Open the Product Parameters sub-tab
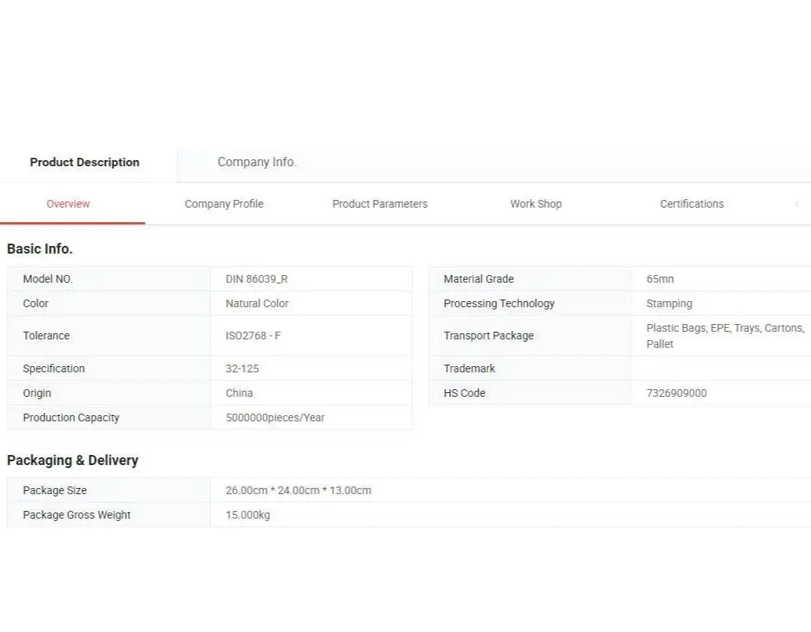Screen dimensions: 811x632 (x=379, y=204)
